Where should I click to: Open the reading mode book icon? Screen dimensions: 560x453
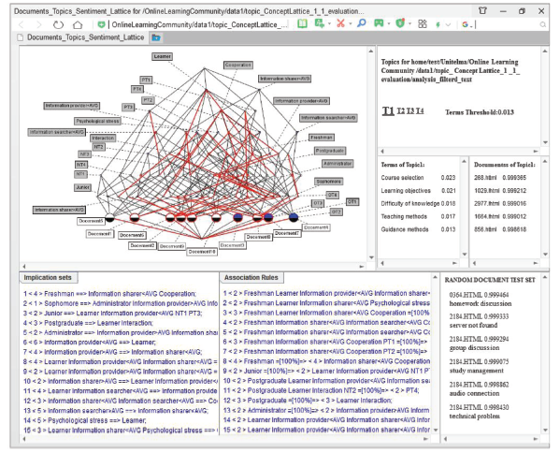pos(302,24)
